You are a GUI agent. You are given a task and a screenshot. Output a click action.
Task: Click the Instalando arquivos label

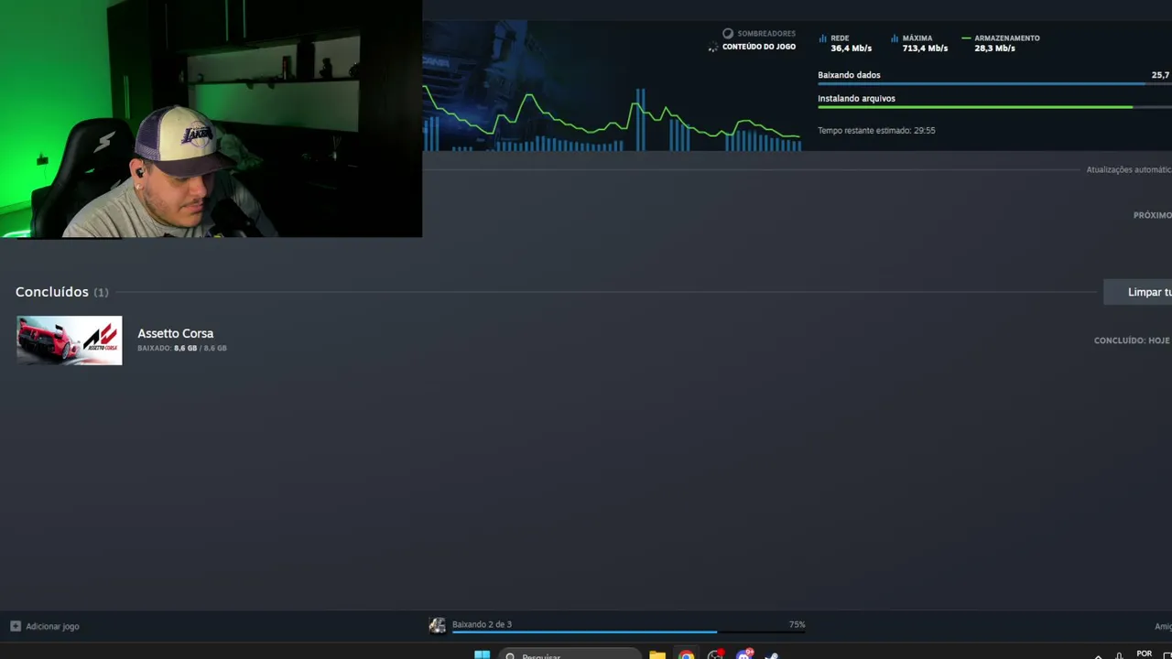click(856, 98)
